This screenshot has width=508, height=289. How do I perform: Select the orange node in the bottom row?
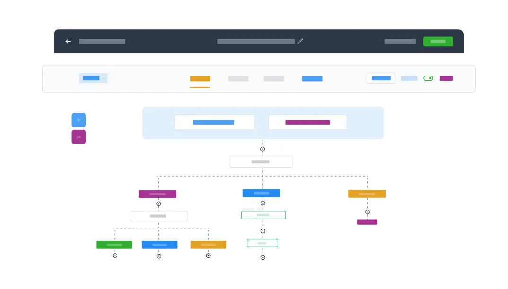(x=208, y=245)
